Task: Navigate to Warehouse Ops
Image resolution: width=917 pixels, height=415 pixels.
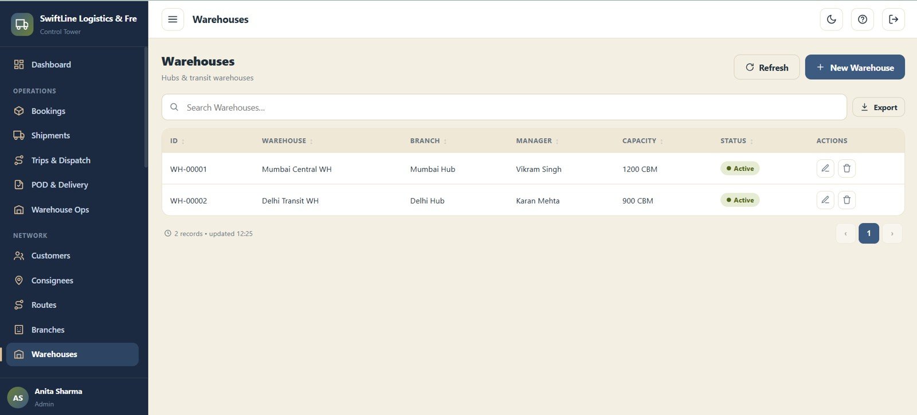Action: click(72, 210)
